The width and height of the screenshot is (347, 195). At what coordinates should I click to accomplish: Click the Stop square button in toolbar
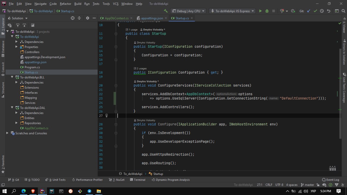[274, 11]
